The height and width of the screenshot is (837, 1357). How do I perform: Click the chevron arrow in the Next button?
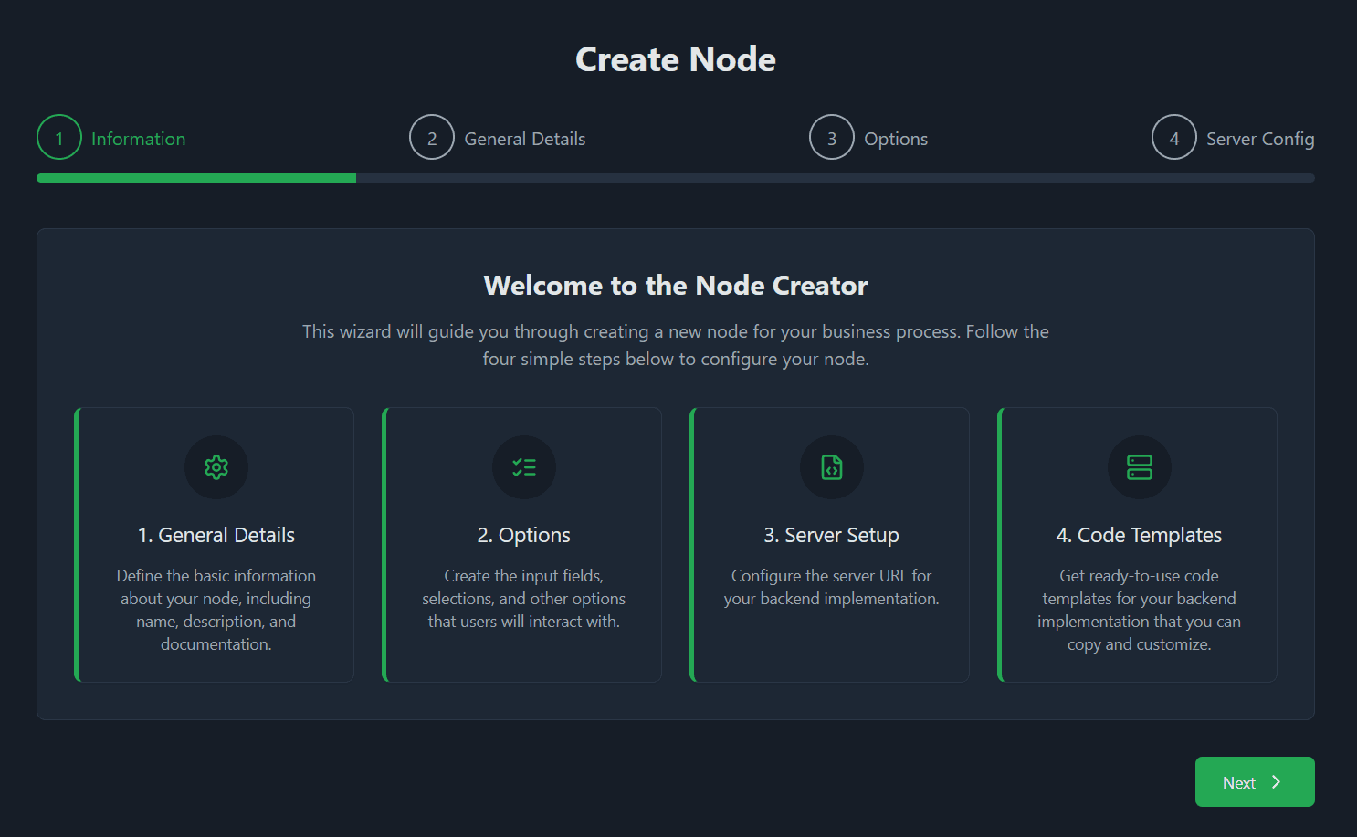point(1277,782)
